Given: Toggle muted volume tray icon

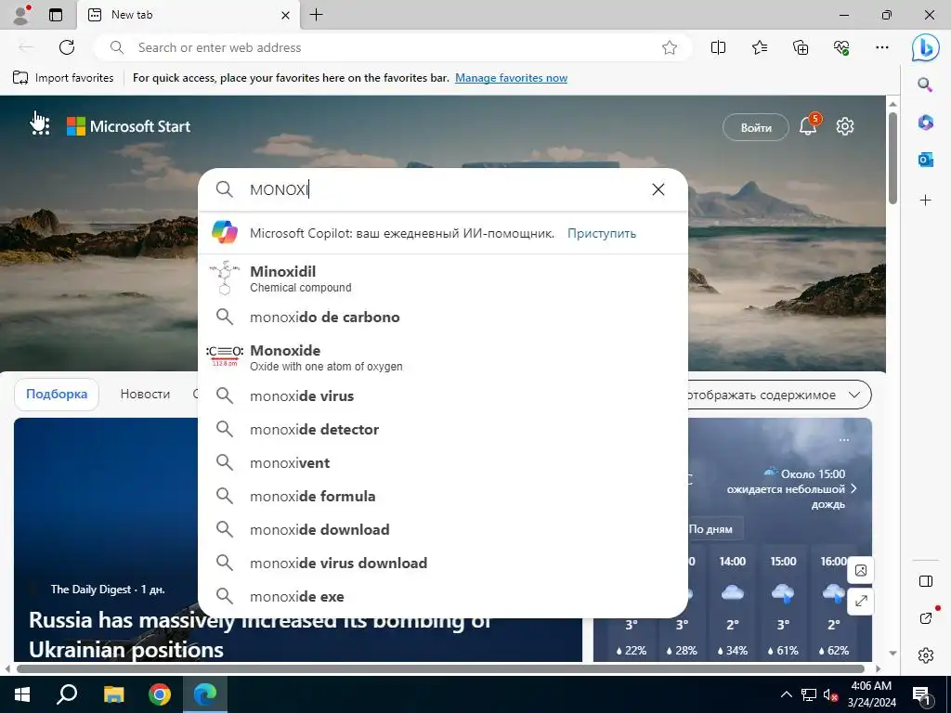Looking at the screenshot, I should (x=831, y=694).
